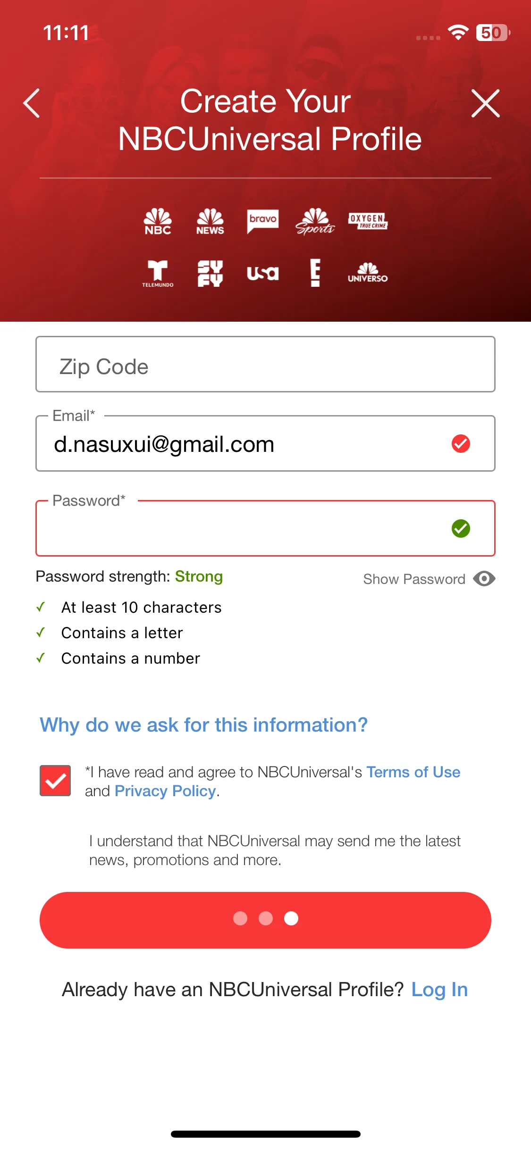Image resolution: width=531 pixels, height=1149 pixels.
Task: Select the Password input field
Action: click(x=265, y=528)
